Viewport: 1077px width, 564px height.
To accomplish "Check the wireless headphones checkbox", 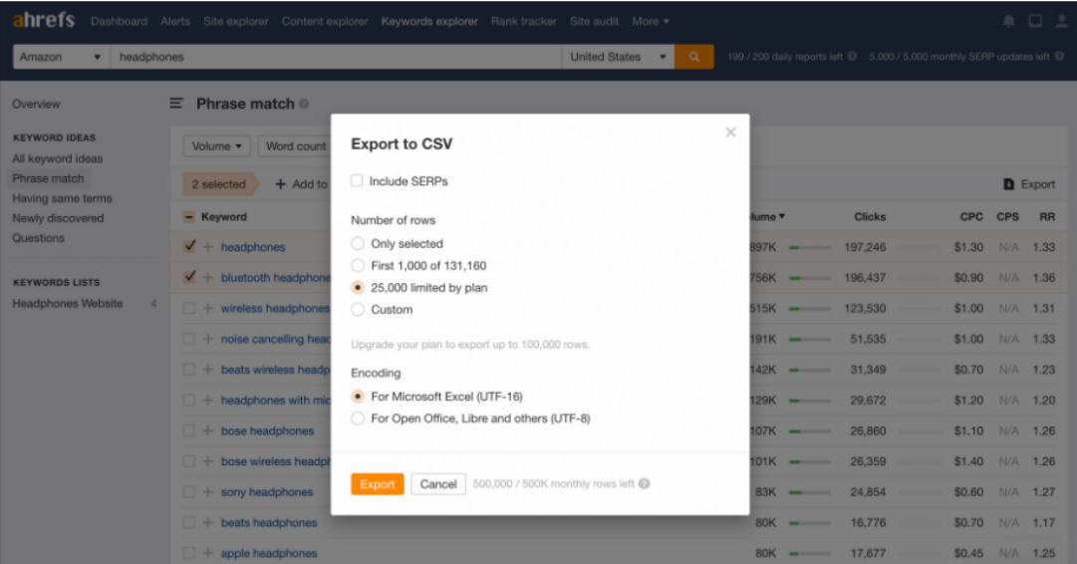I will point(189,309).
